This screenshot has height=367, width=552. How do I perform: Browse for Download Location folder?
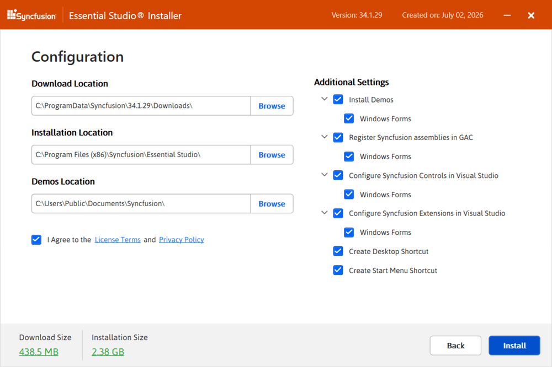[272, 106]
